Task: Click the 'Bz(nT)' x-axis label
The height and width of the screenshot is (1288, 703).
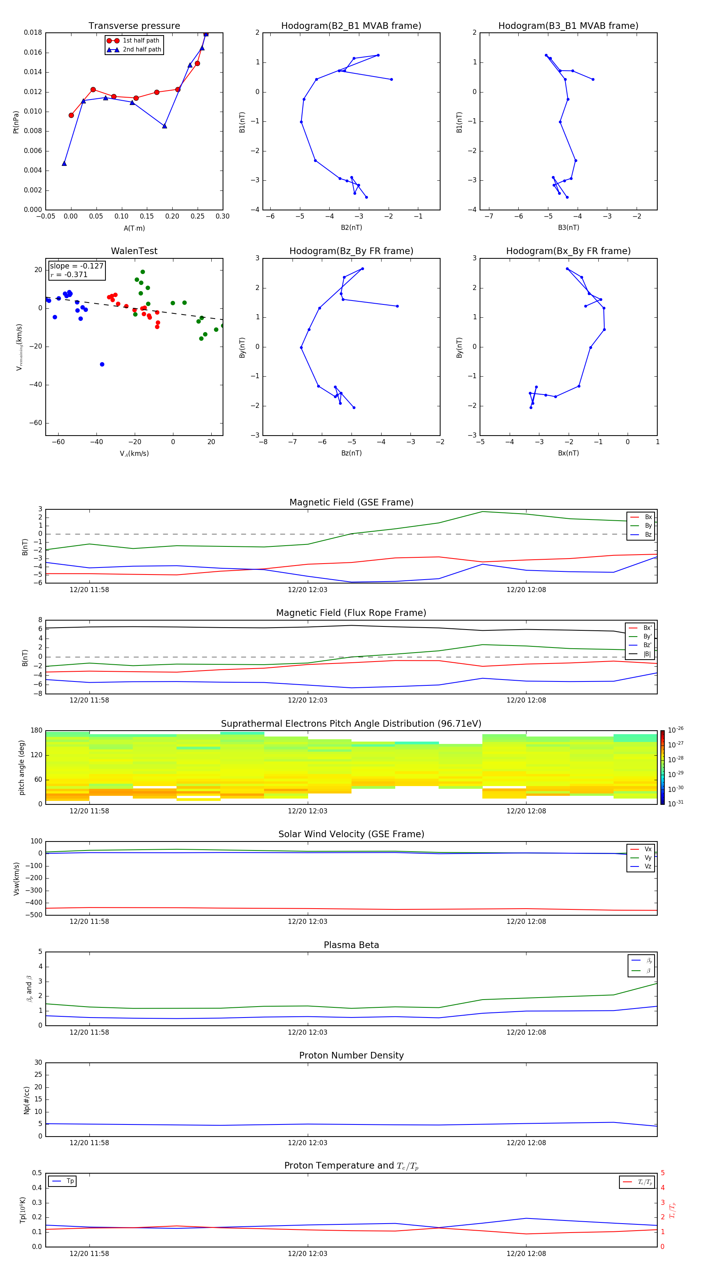Action: pos(351,453)
